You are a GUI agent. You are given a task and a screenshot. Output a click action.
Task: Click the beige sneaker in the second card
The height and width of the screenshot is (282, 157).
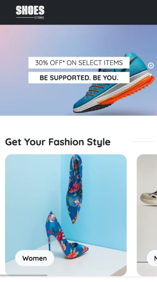point(149,198)
